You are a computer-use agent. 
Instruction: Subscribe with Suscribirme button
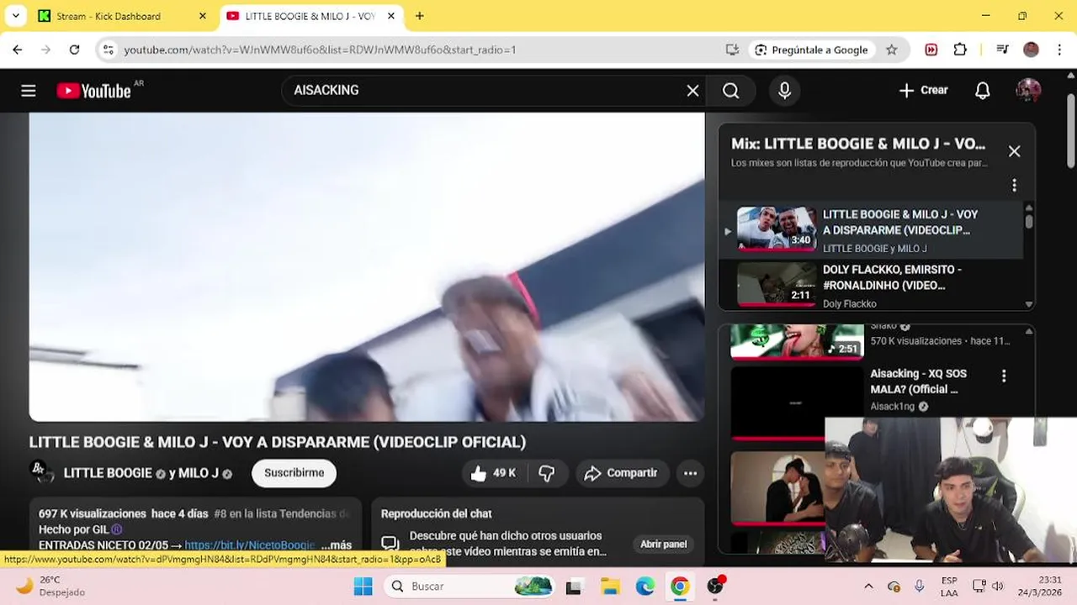tap(294, 473)
